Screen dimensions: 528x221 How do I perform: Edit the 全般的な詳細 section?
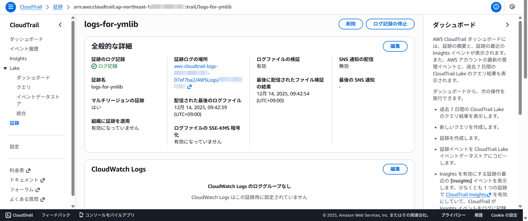[x=395, y=46]
